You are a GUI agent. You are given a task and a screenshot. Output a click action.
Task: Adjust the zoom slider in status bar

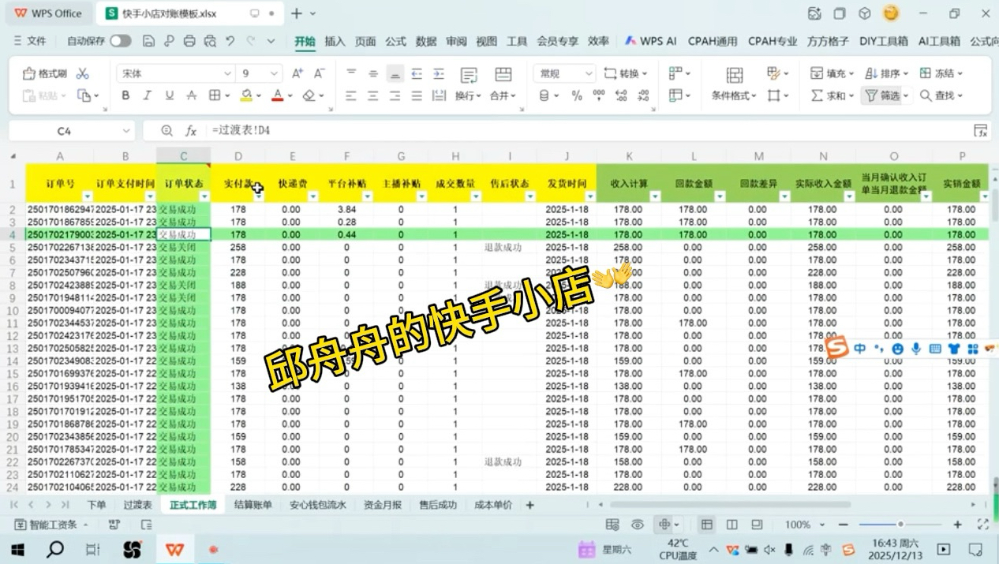(x=900, y=525)
